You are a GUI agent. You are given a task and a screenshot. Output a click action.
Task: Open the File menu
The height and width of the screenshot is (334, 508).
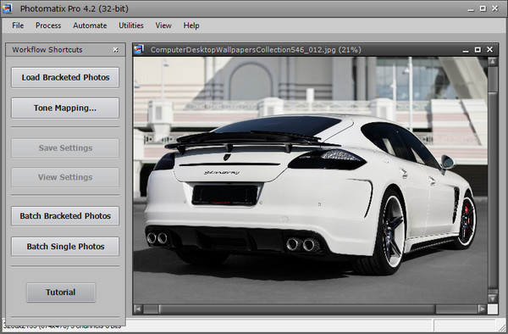pyautogui.click(x=18, y=25)
